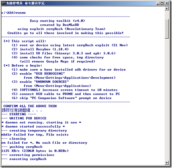
Task: Click 'make sure u have installed adb drivers' line
Action: click(68, 70)
